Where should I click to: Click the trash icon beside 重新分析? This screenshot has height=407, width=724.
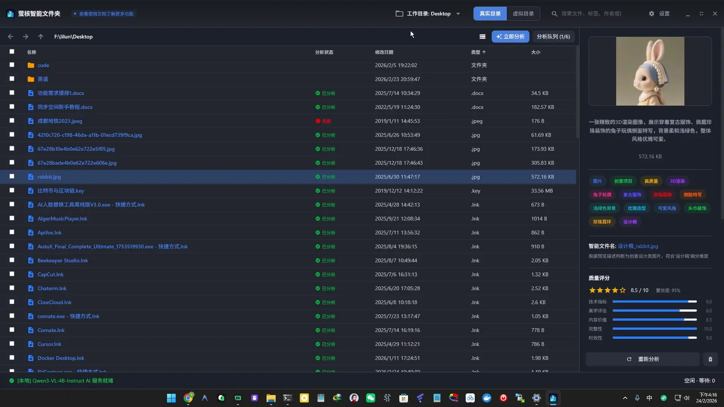[710, 359]
